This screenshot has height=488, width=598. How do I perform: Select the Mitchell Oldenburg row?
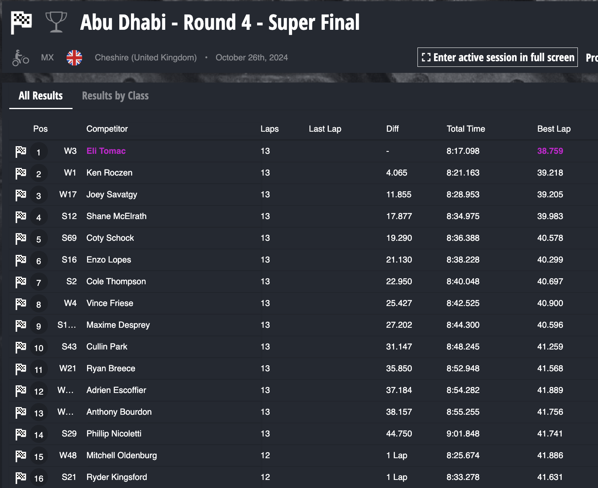point(121,455)
